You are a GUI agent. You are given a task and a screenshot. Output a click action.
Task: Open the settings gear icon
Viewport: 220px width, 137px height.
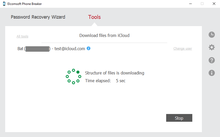212,47
